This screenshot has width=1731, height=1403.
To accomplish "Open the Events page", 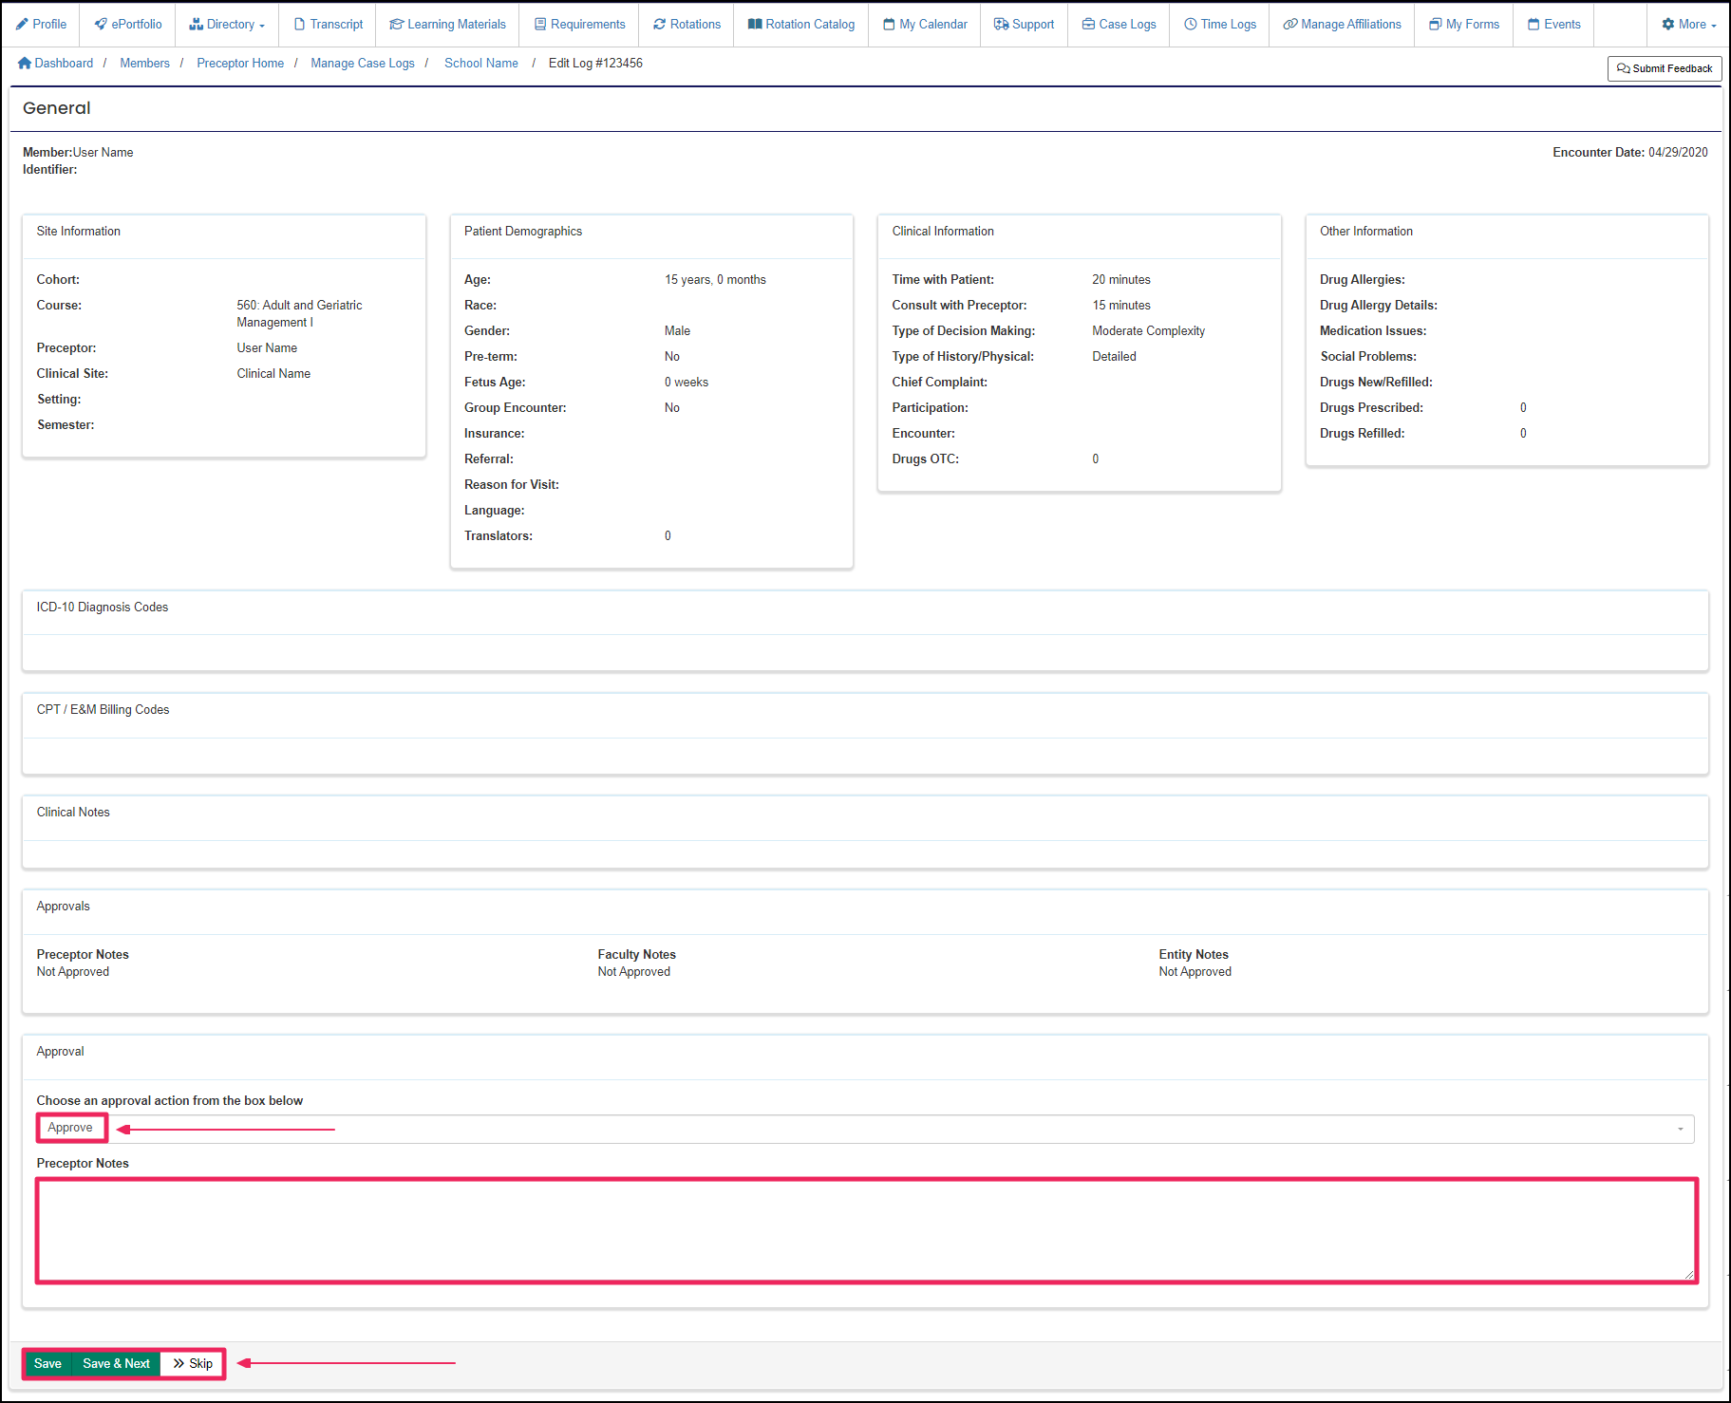I will click(1553, 24).
